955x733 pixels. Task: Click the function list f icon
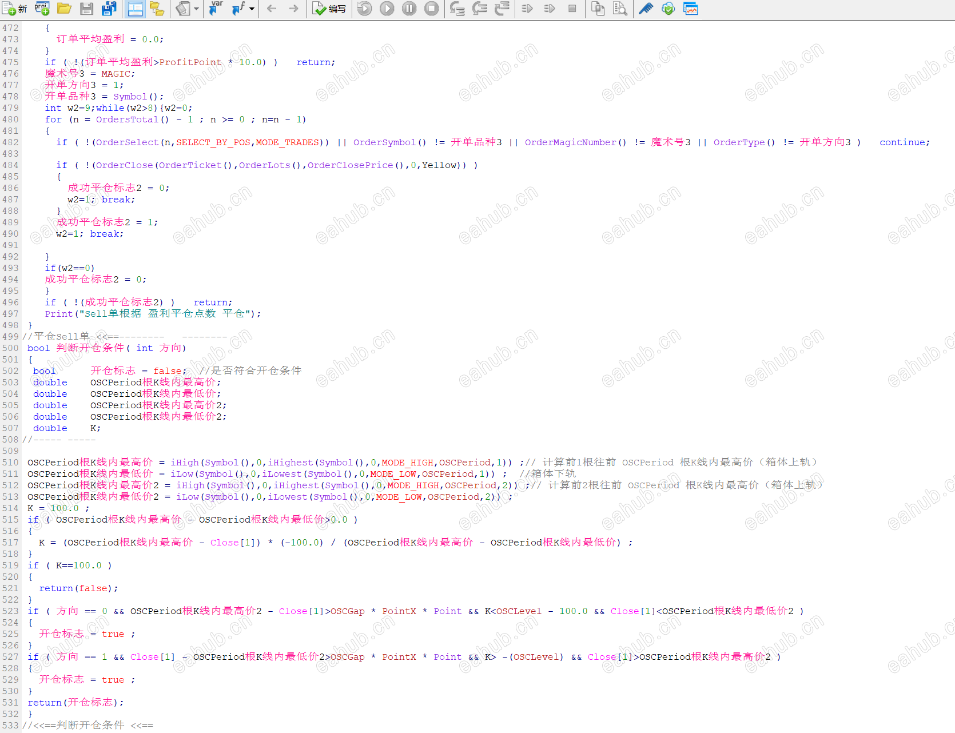coord(238,9)
